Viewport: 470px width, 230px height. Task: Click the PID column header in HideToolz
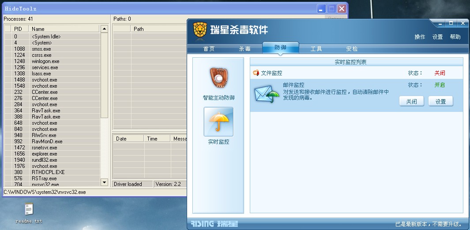click(x=20, y=29)
